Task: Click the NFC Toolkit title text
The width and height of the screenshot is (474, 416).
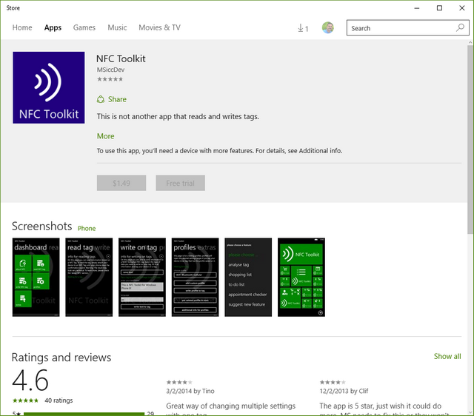Action: [121, 58]
